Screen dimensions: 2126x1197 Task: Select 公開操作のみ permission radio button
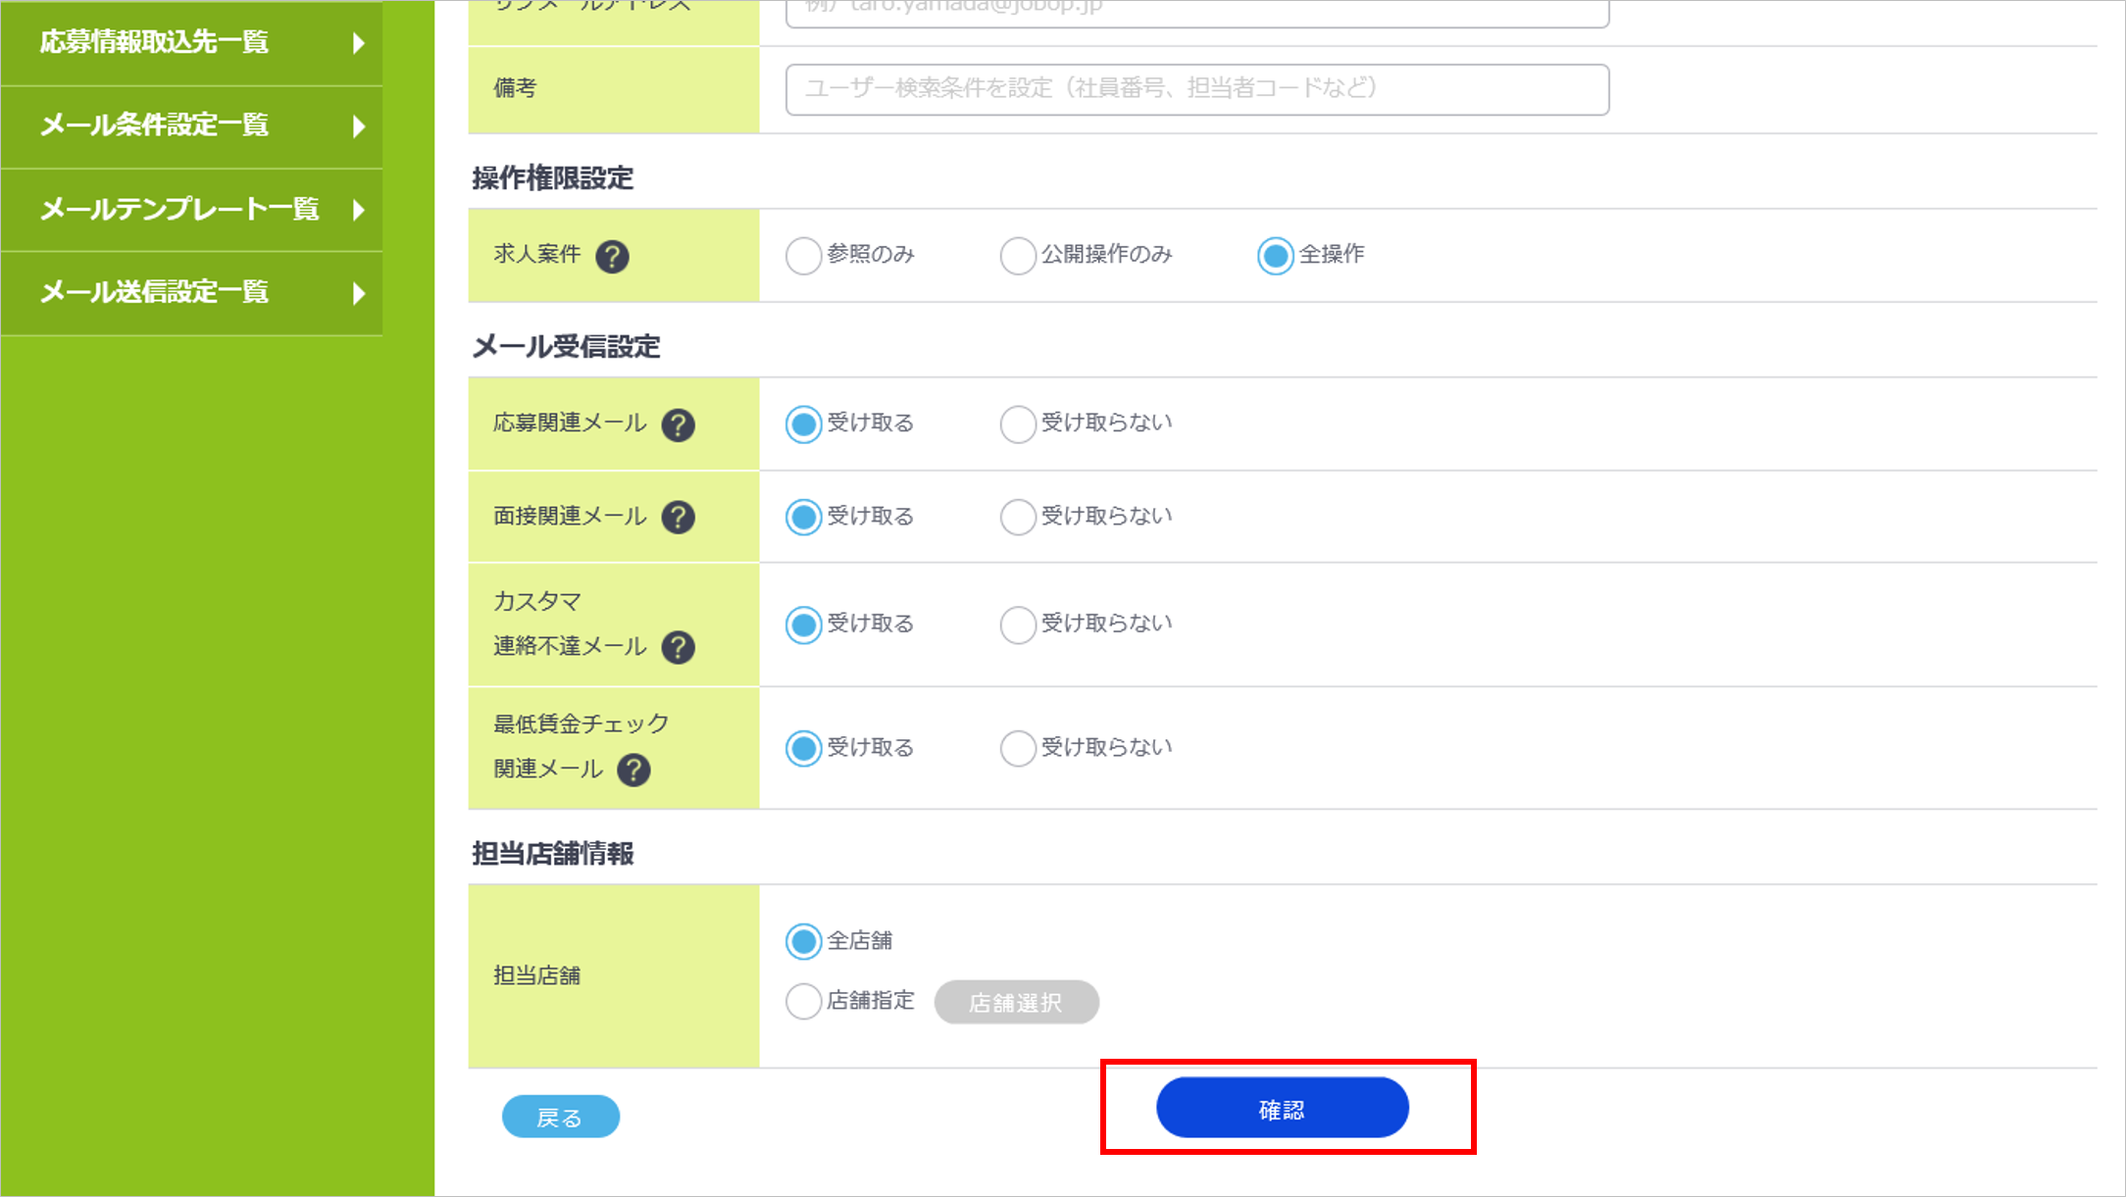[1018, 256]
